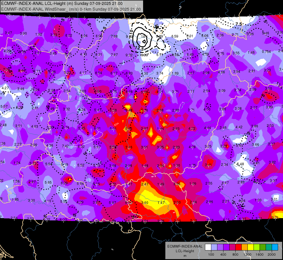Click the grid value 6.29

64,183
